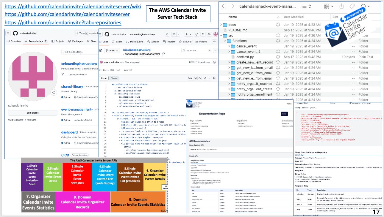This screenshot has width=384, height=217.
Task: Click the purple Single Calendar Invite Event Invitation Send tile
Action: (32, 177)
